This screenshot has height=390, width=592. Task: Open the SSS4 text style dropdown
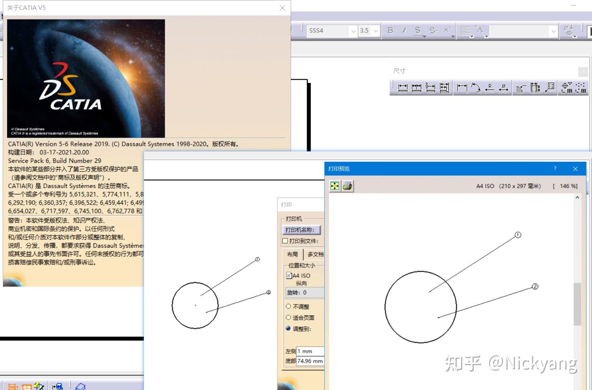pyautogui.click(x=353, y=31)
